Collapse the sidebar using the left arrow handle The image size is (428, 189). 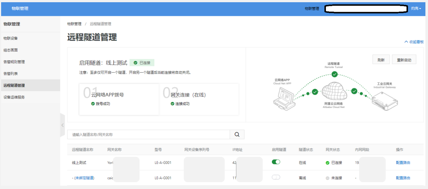[62, 125]
